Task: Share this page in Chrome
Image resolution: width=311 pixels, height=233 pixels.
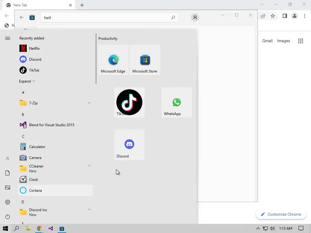Action: pos(263,16)
